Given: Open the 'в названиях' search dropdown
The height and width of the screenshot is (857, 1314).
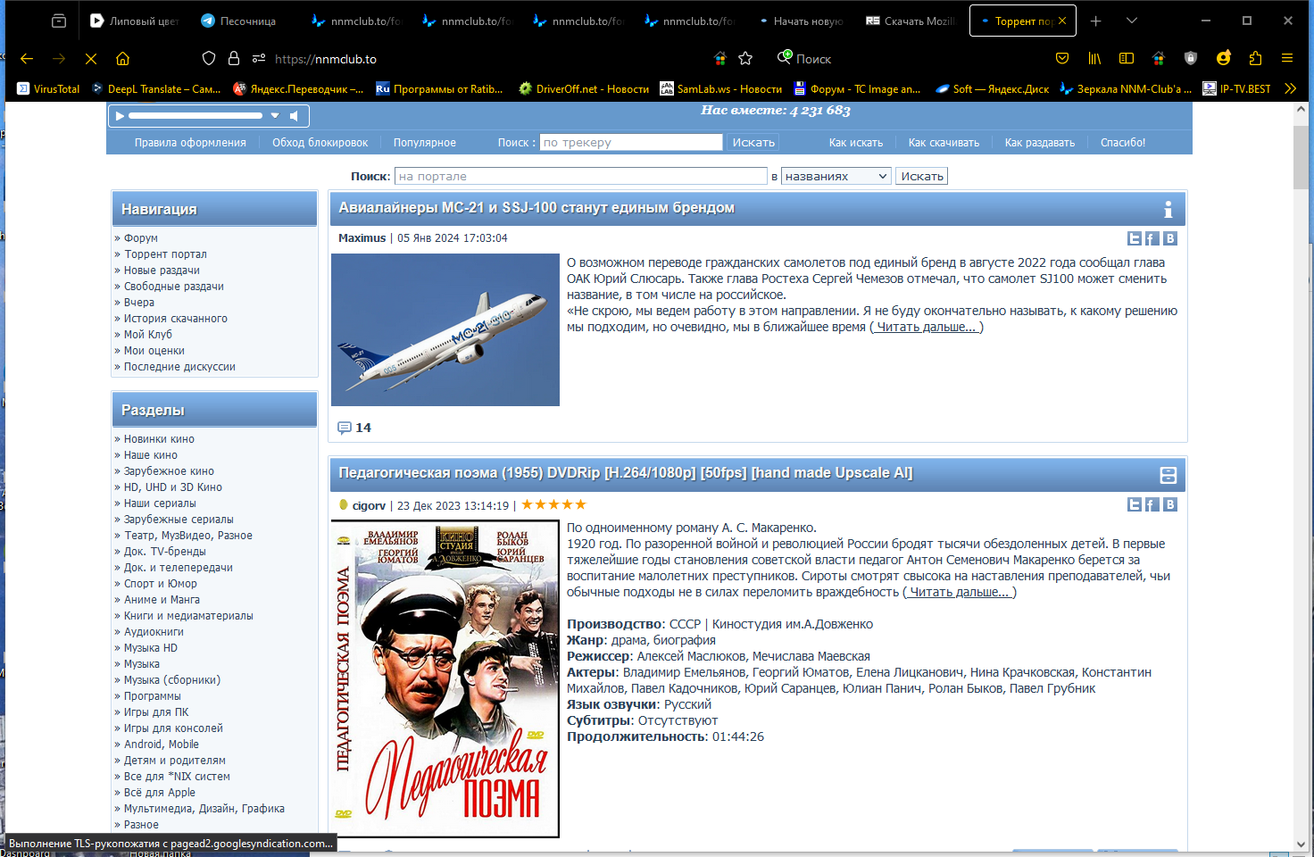Looking at the screenshot, I should 836,175.
